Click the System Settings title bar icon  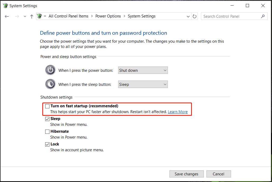(5, 6)
